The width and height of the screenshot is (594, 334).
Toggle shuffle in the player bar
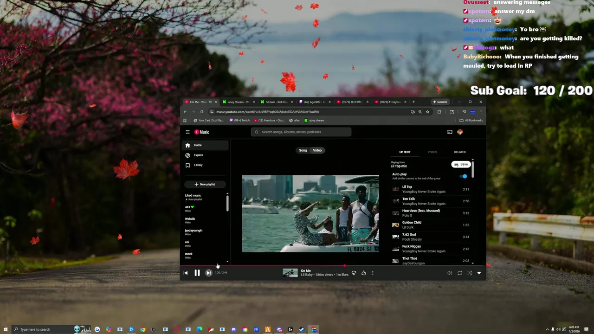pos(470,273)
